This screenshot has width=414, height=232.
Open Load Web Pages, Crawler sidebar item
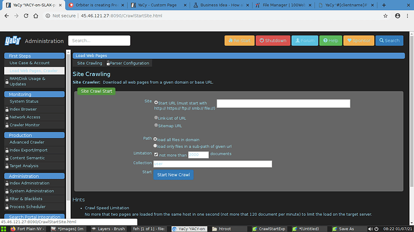point(34,71)
